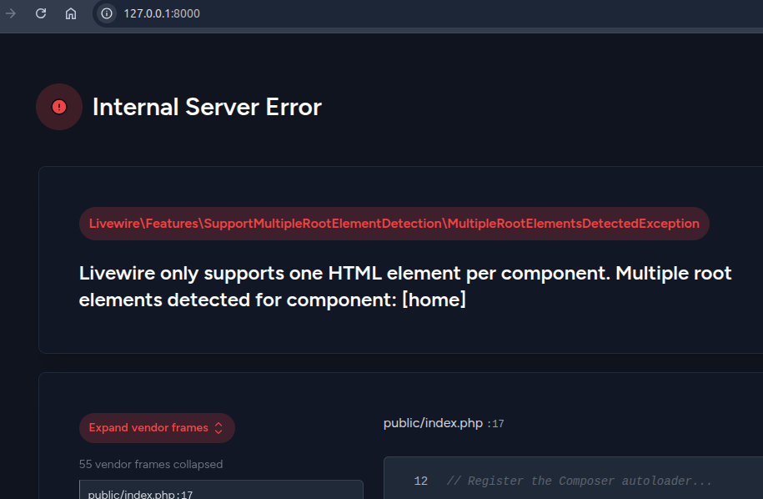
Task: Expand vendor frames
Action: (148, 428)
